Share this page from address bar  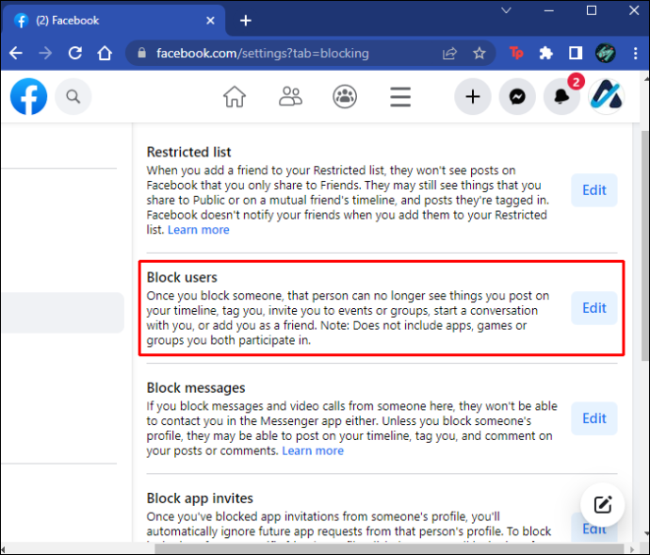(x=449, y=53)
